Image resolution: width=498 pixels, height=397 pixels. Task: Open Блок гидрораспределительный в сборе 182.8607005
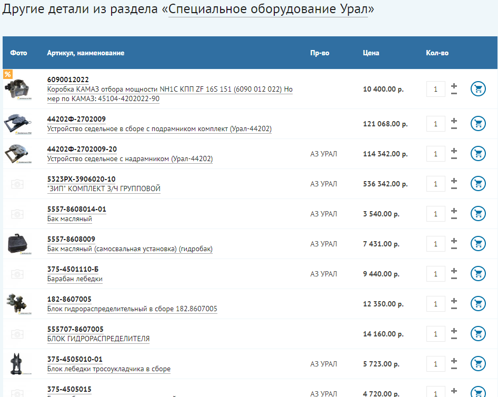[x=132, y=309]
